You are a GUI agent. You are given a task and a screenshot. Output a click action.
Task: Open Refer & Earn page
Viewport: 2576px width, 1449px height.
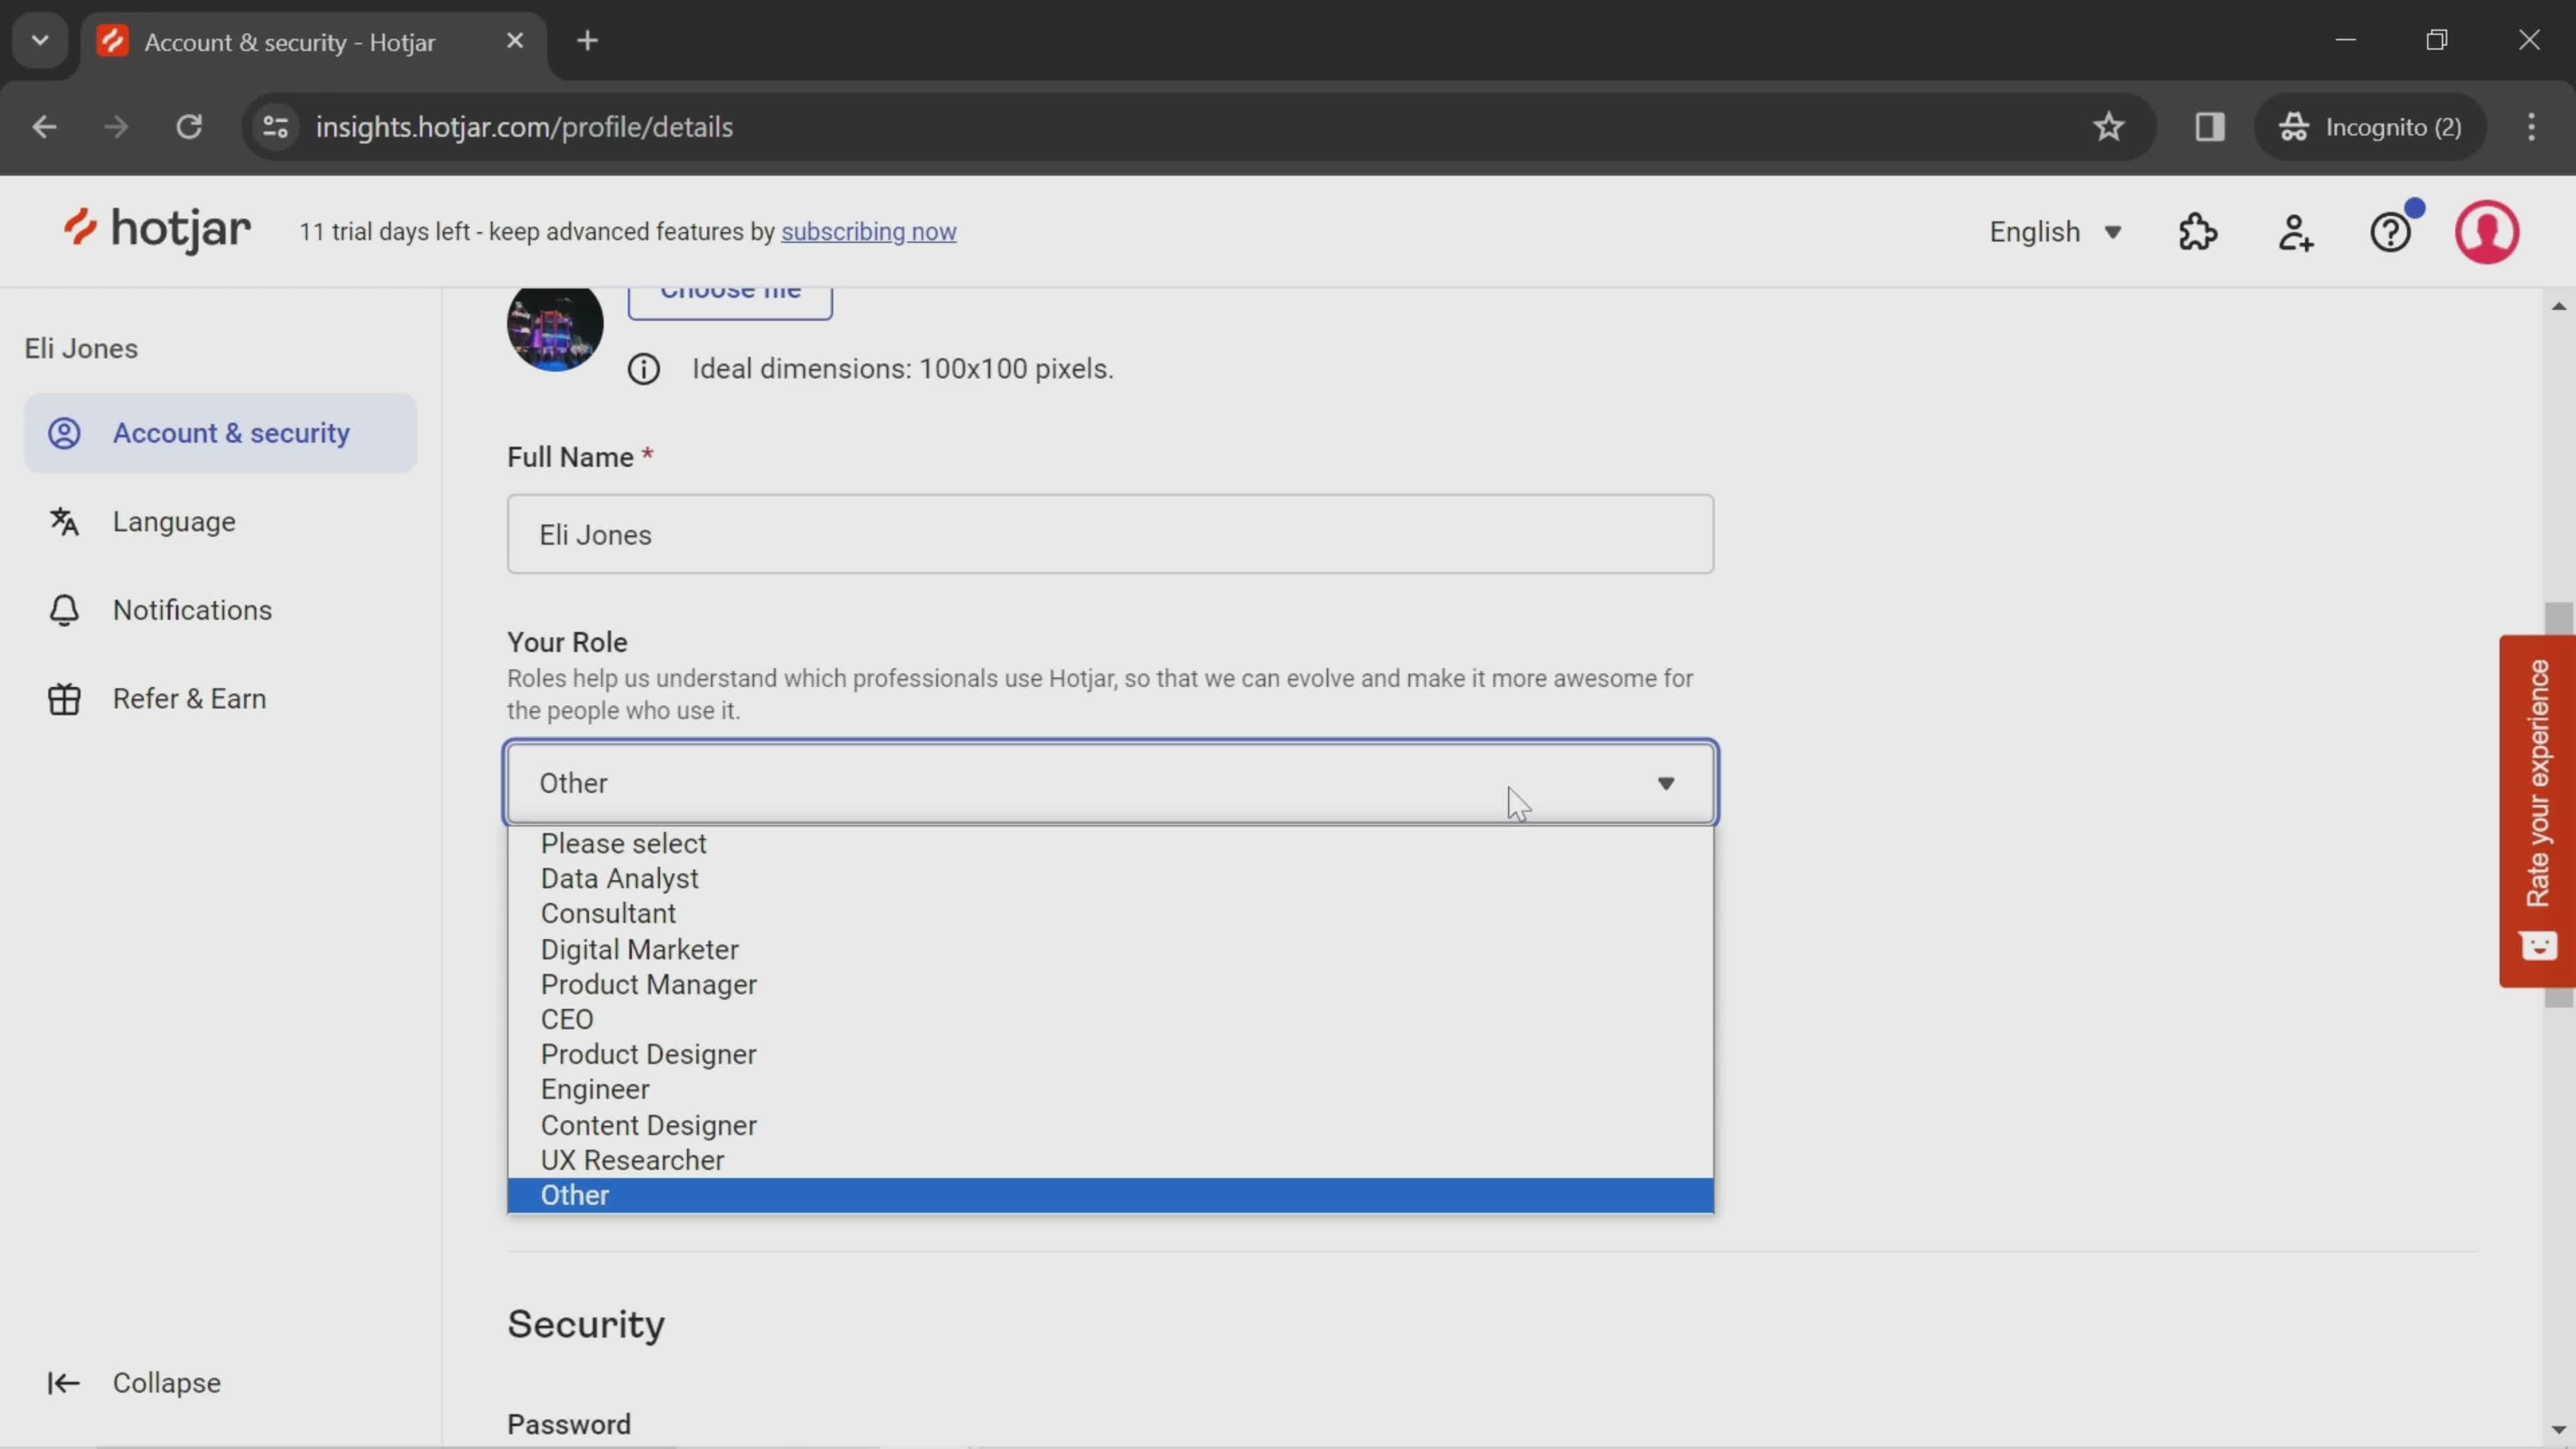pyautogui.click(x=189, y=697)
